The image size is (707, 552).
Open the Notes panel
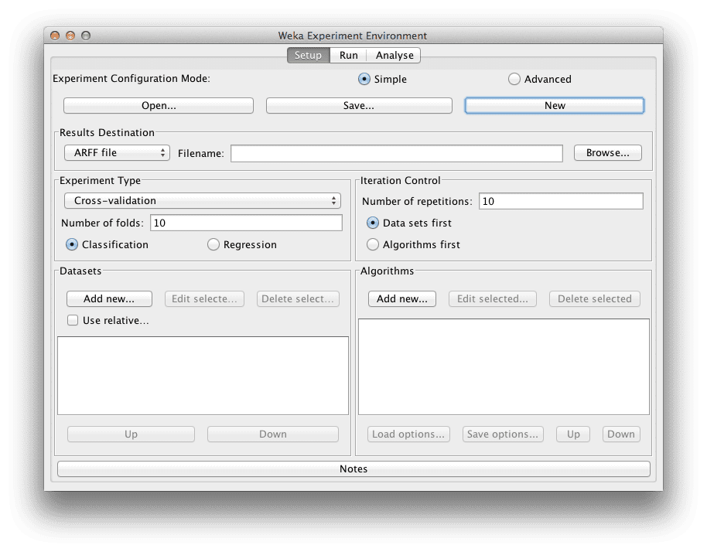353,469
